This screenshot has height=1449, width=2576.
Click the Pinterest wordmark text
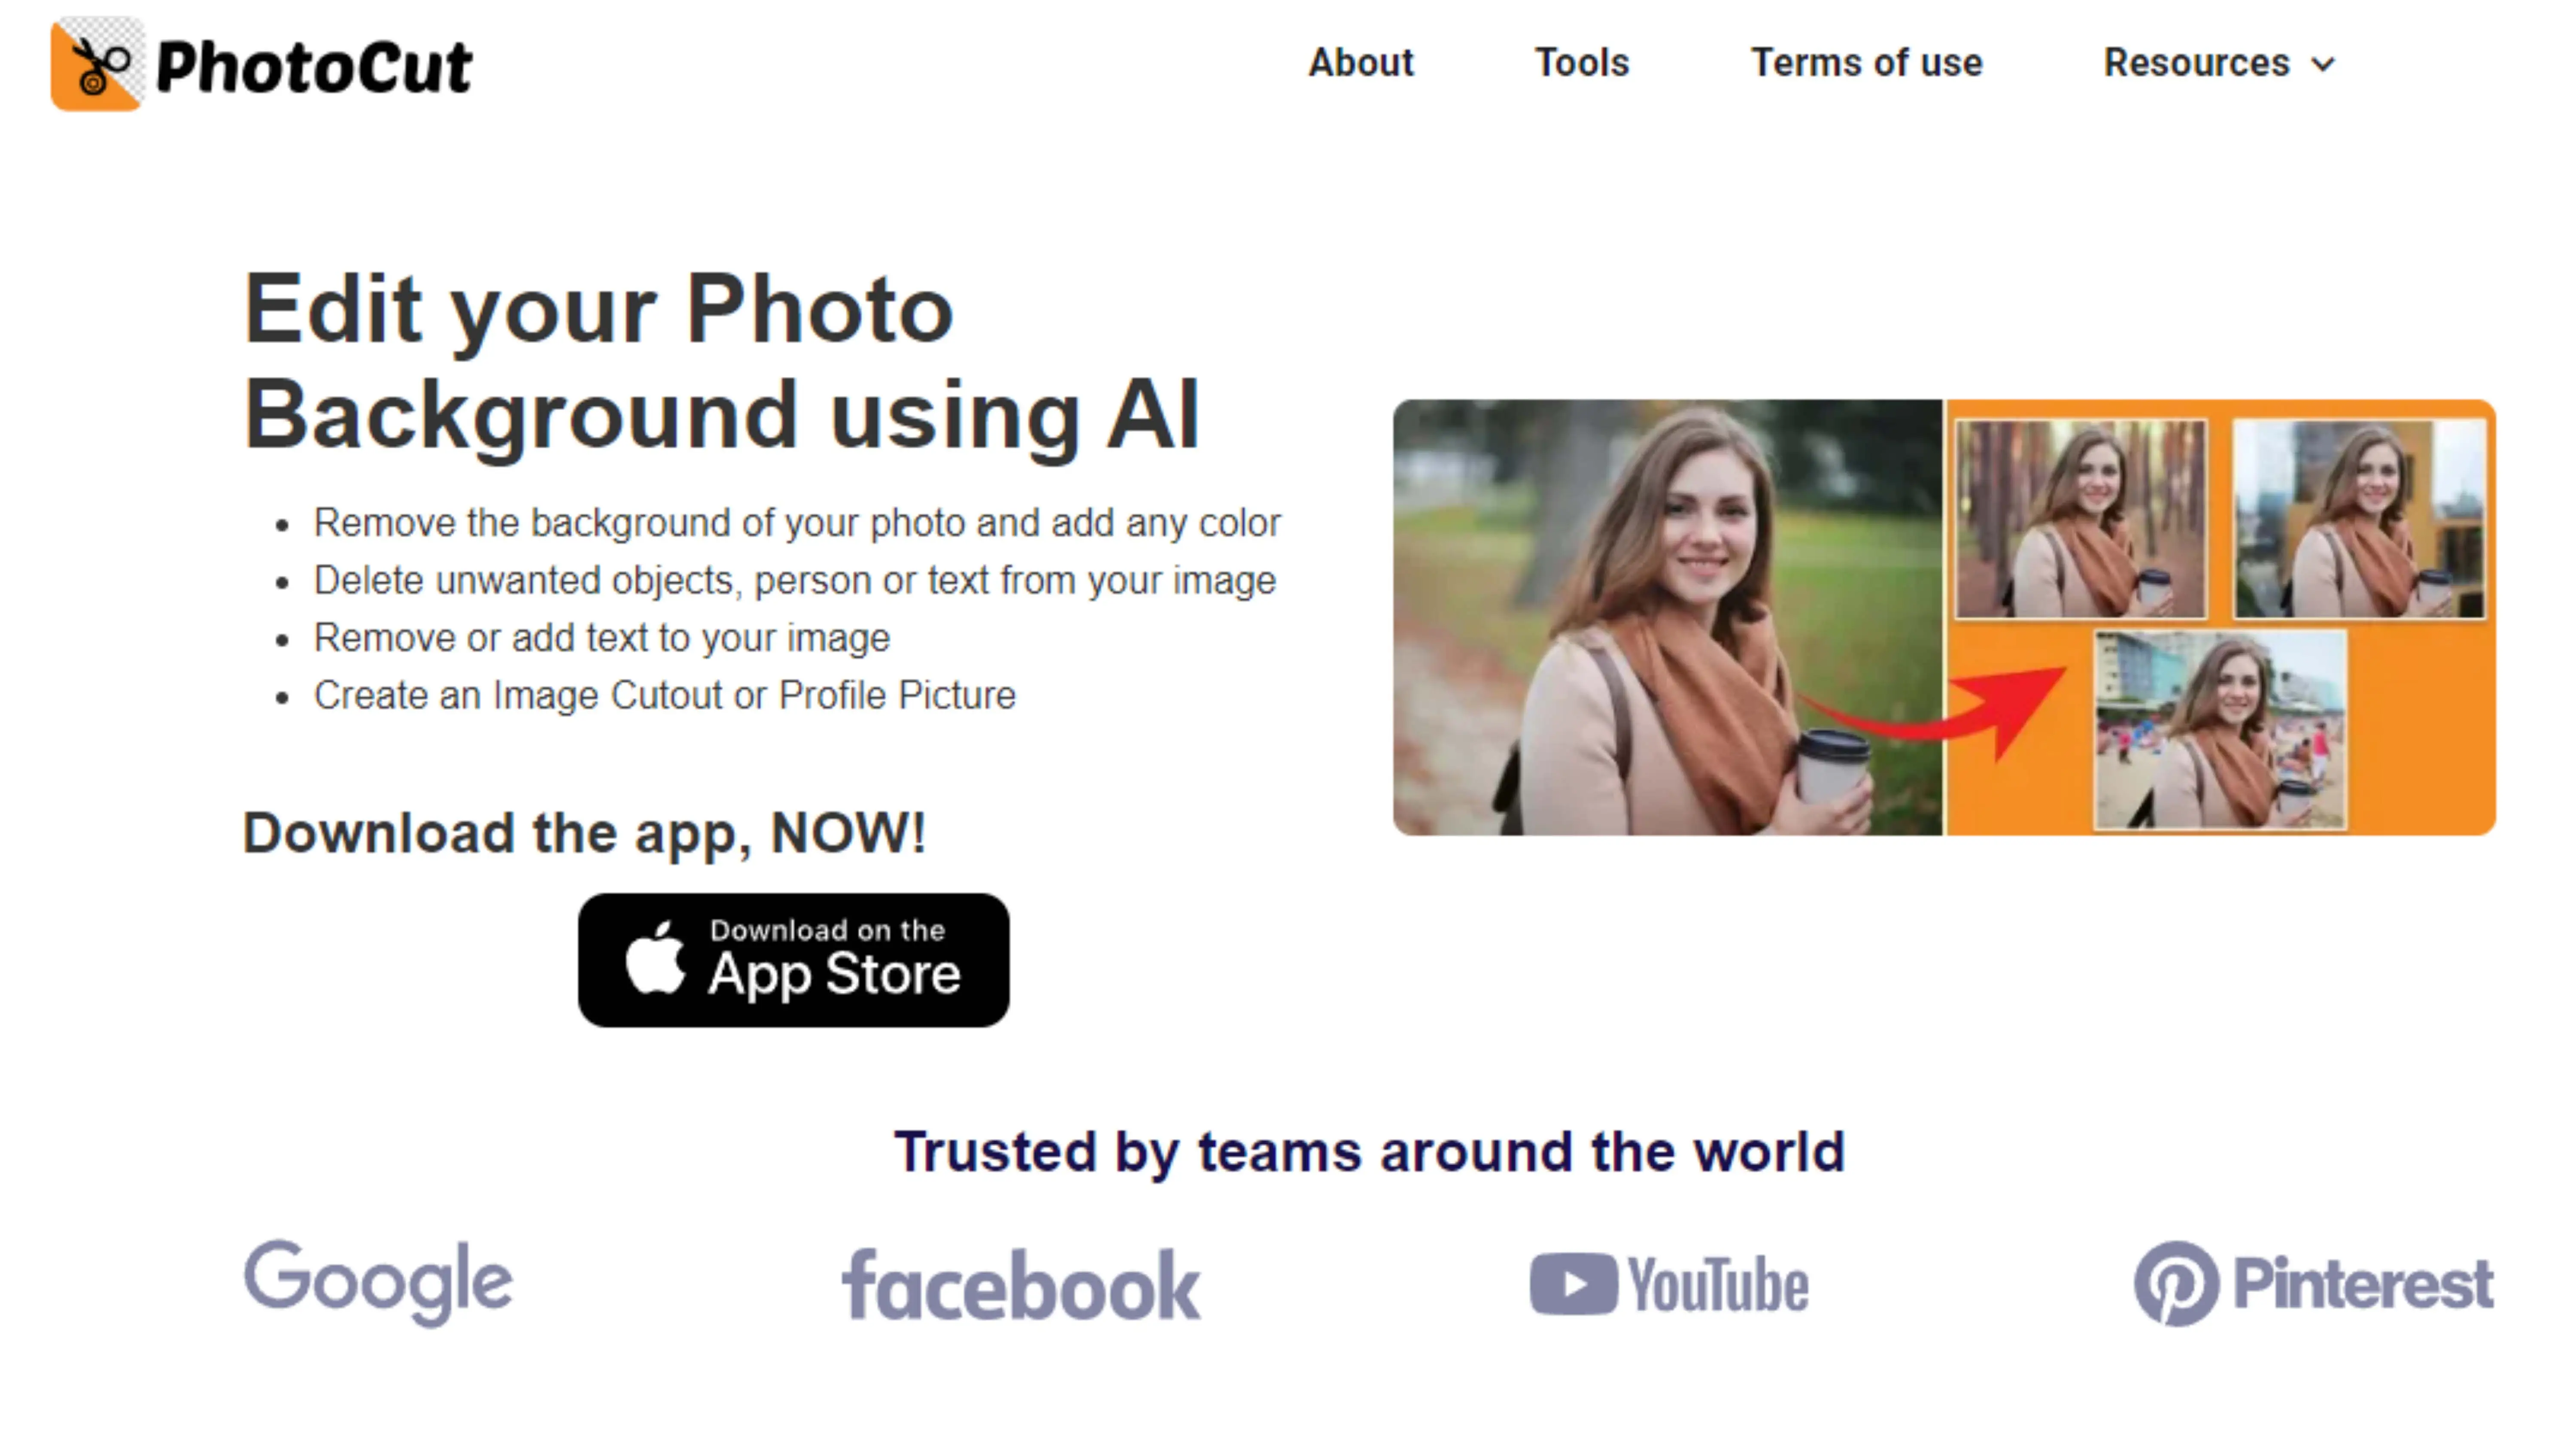tap(2363, 1284)
